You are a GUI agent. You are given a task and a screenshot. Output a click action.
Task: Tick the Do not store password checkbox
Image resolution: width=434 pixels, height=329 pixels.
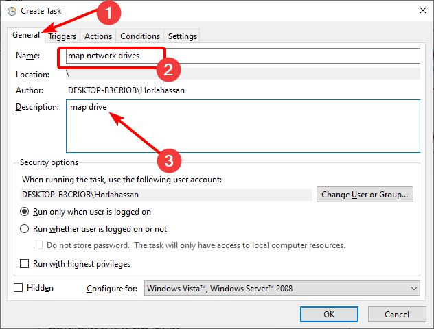[x=39, y=245]
